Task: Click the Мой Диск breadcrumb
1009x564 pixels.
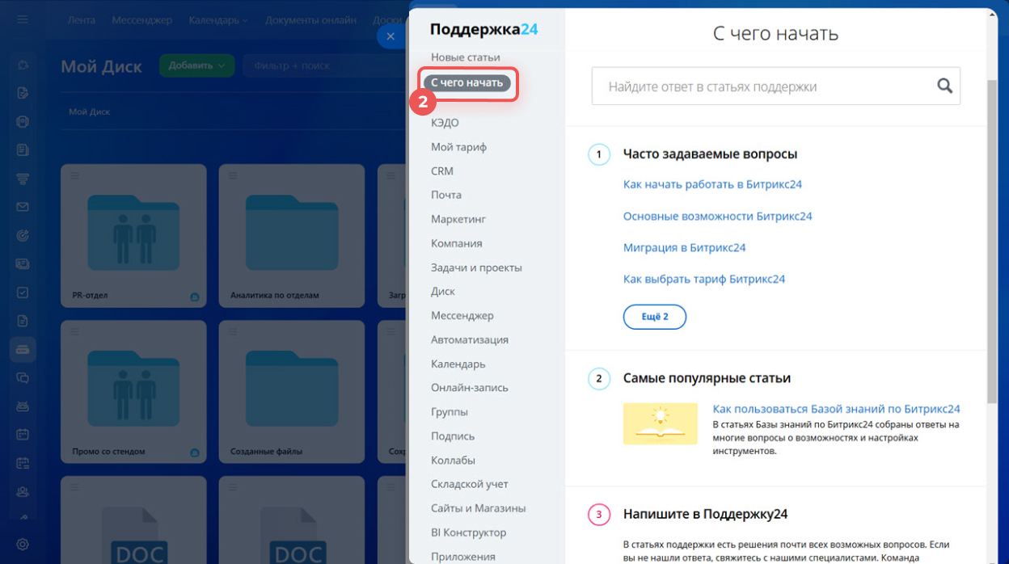Action: click(90, 112)
